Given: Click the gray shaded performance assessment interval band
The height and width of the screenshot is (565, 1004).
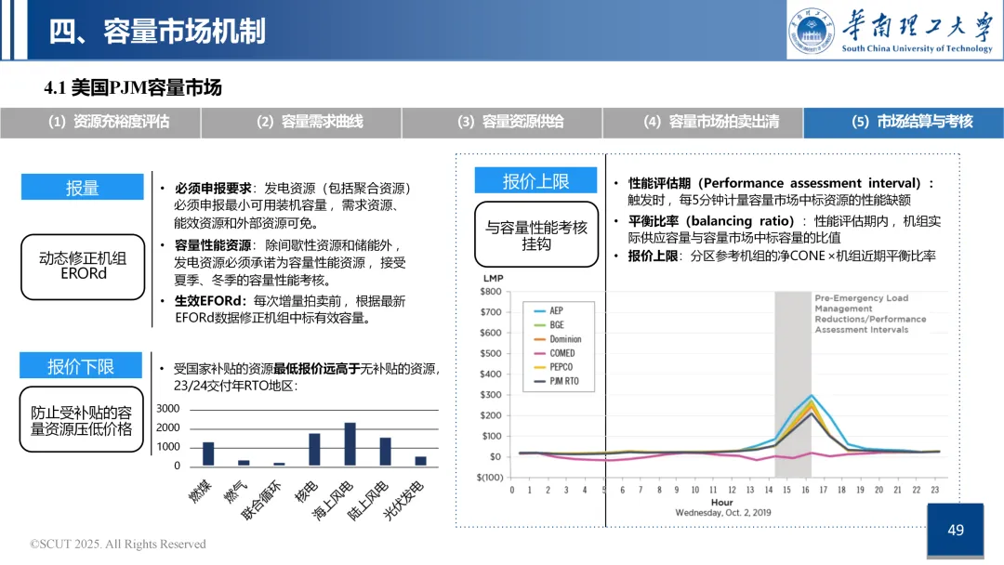Looking at the screenshot, I should pos(793,384).
